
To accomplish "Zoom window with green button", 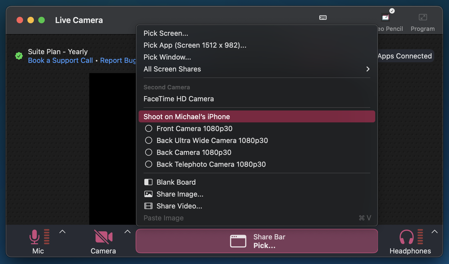I will 42,20.
